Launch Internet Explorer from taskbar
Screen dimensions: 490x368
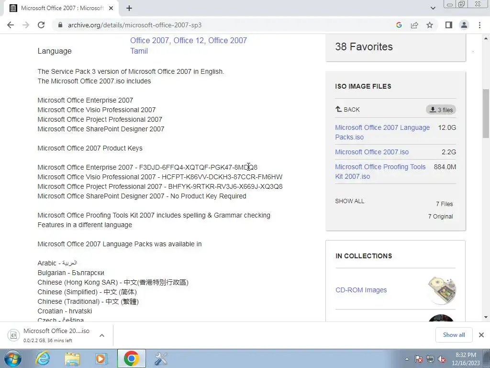(43, 358)
